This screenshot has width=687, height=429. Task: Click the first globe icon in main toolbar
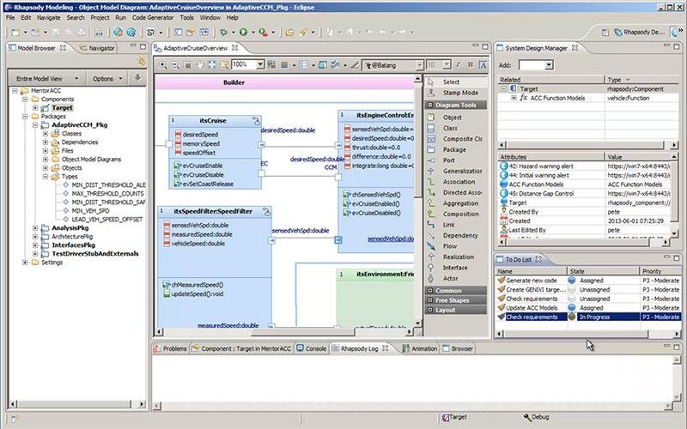click(x=118, y=32)
